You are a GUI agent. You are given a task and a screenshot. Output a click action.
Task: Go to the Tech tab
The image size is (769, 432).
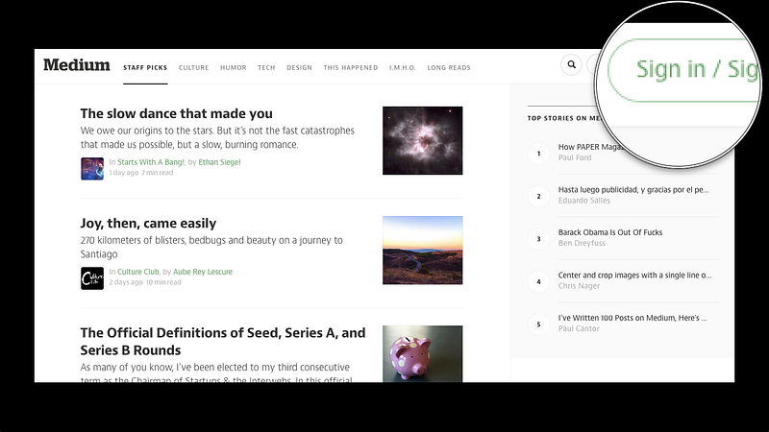click(267, 67)
